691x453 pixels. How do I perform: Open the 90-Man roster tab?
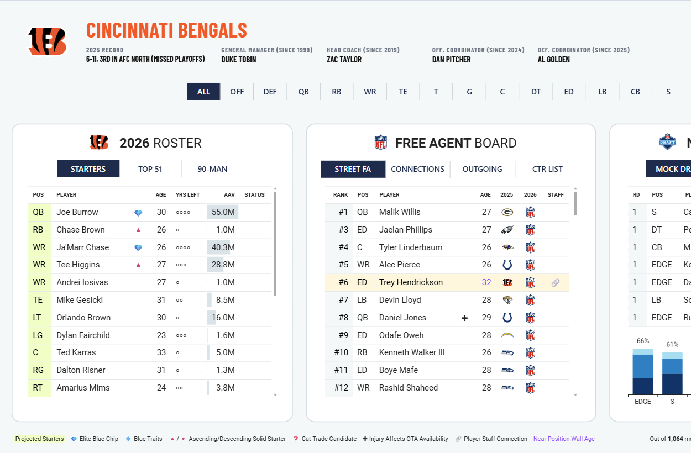point(212,169)
